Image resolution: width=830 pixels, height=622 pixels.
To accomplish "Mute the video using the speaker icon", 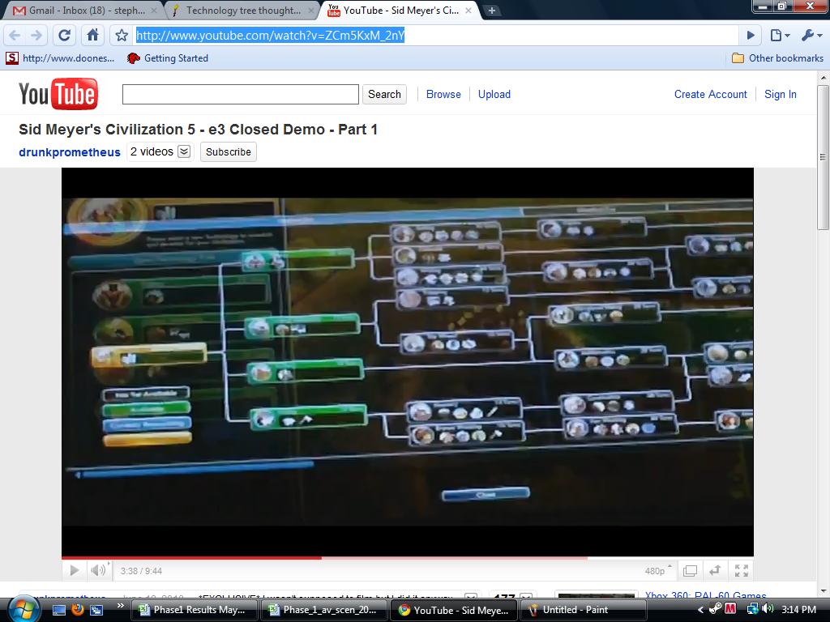I will click(x=98, y=570).
